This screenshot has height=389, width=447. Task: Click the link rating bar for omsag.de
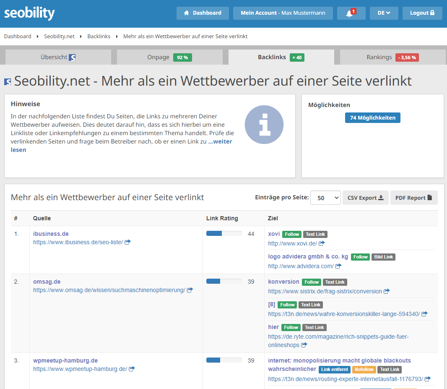click(x=224, y=282)
